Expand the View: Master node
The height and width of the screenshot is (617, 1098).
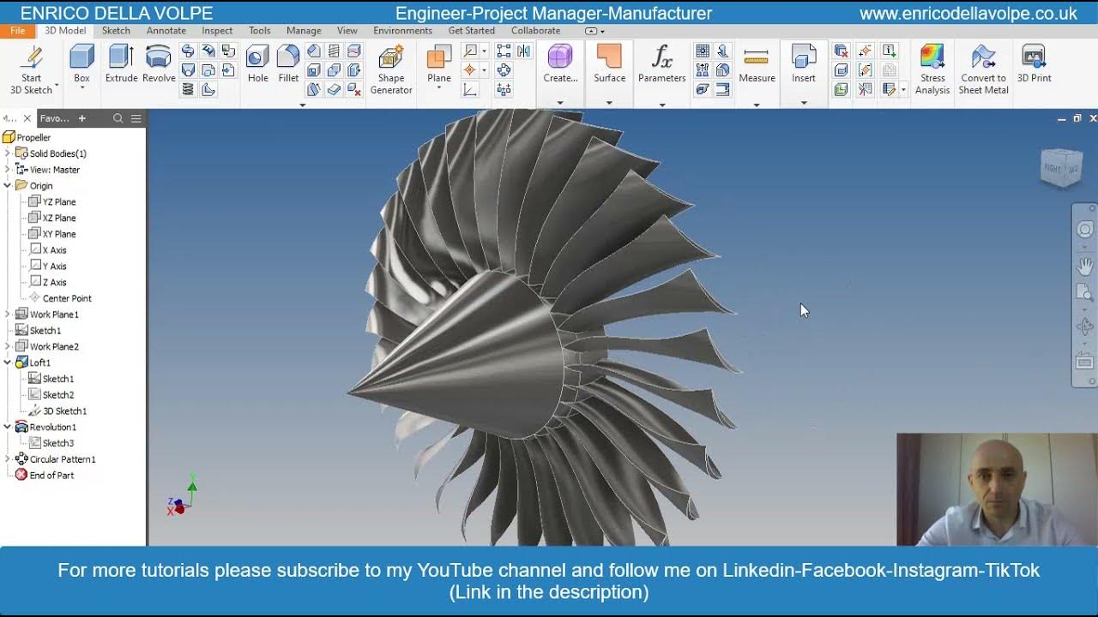click(8, 170)
